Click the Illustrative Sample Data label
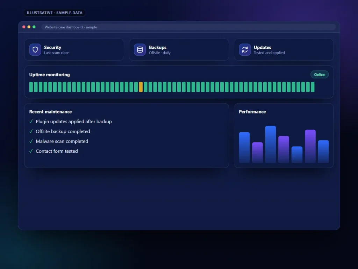This screenshot has width=358, height=269. click(x=55, y=13)
